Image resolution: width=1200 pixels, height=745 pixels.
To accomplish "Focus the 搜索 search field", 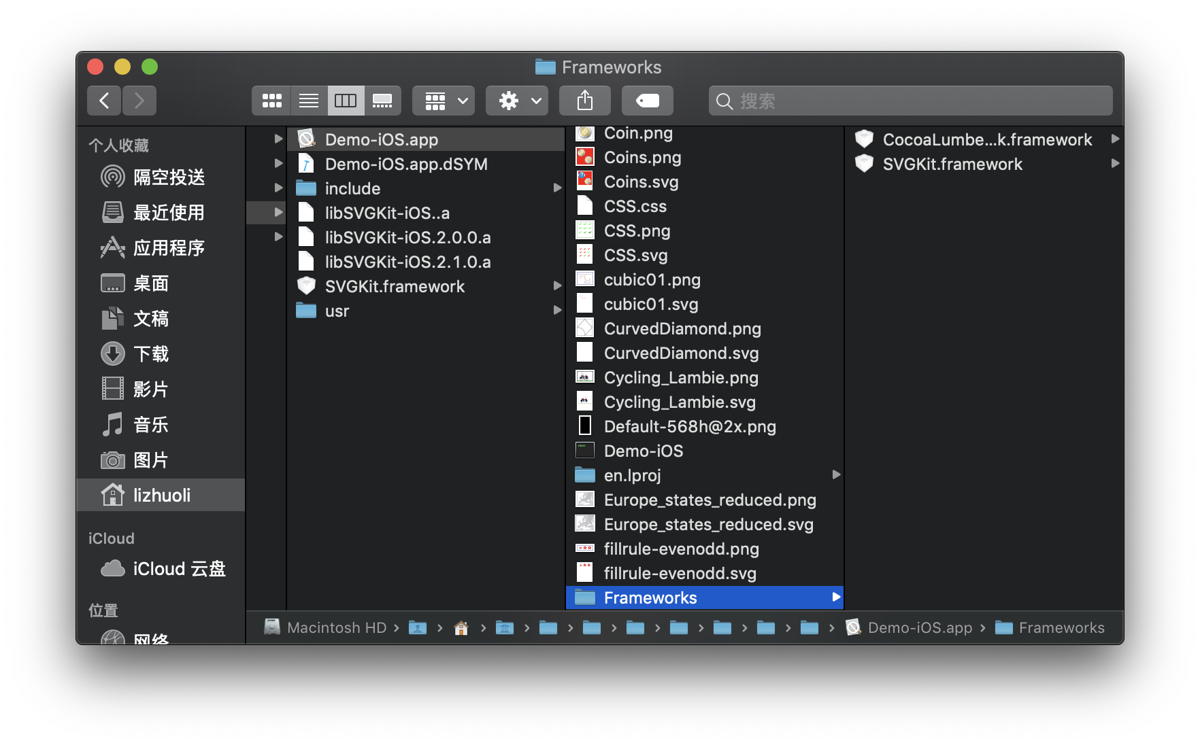I will tap(911, 101).
